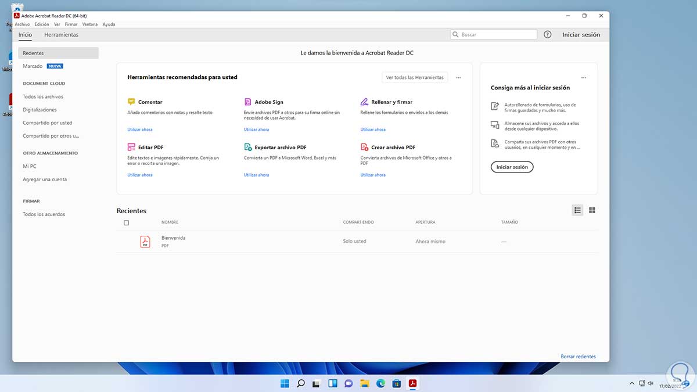The width and height of the screenshot is (697, 392).
Task: Click the Bienvenida file name
Action: click(x=174, y=238)
